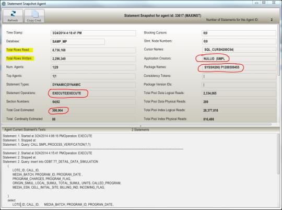Click the Consistency Tokens field

point(239,76)
